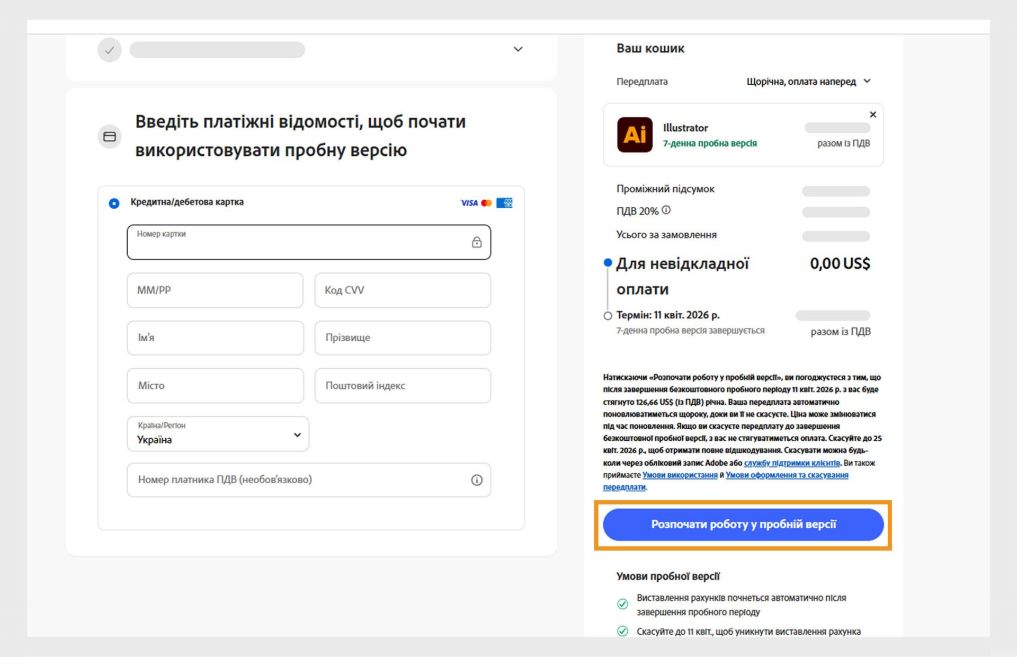Select the Термін 11 квіт. 2026 radio circle

click(608, 316)
